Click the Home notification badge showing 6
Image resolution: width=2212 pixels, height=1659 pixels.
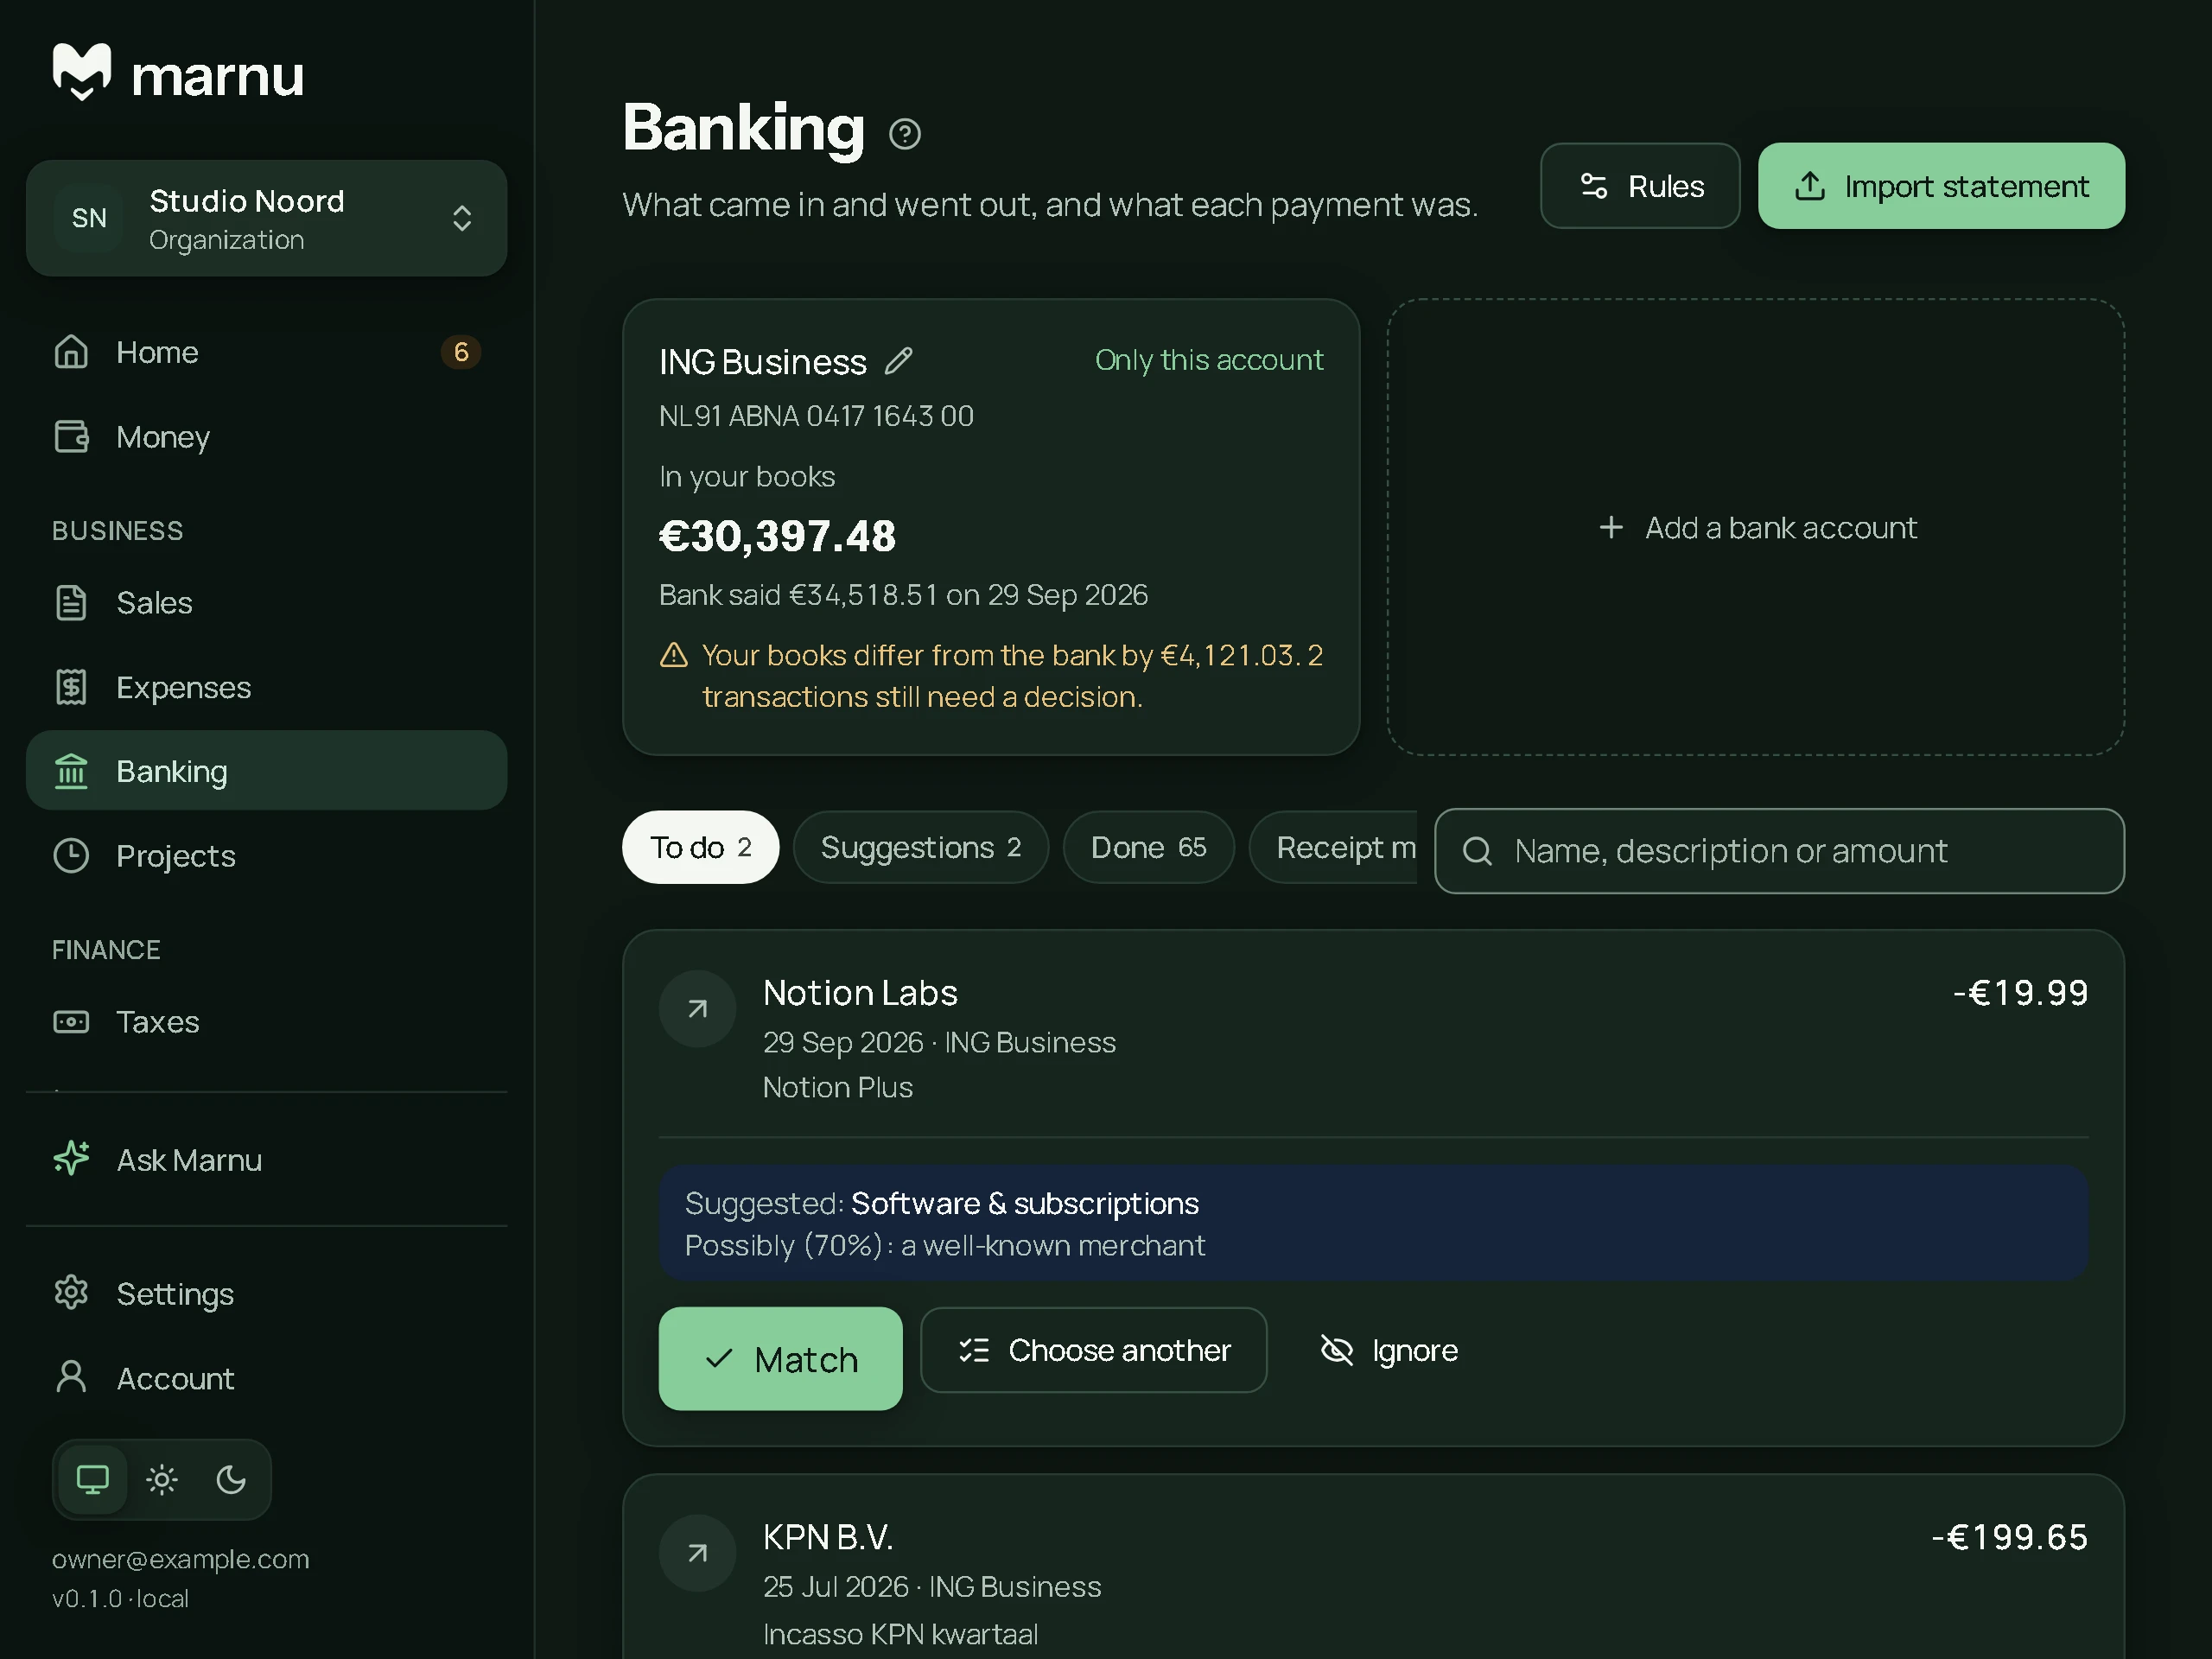tap(461, 352)
